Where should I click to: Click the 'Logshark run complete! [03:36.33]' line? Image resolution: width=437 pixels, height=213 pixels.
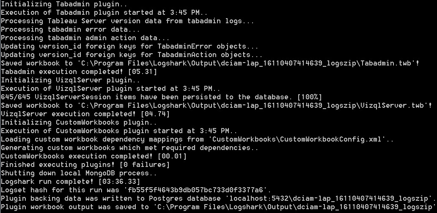coord(74,181)
